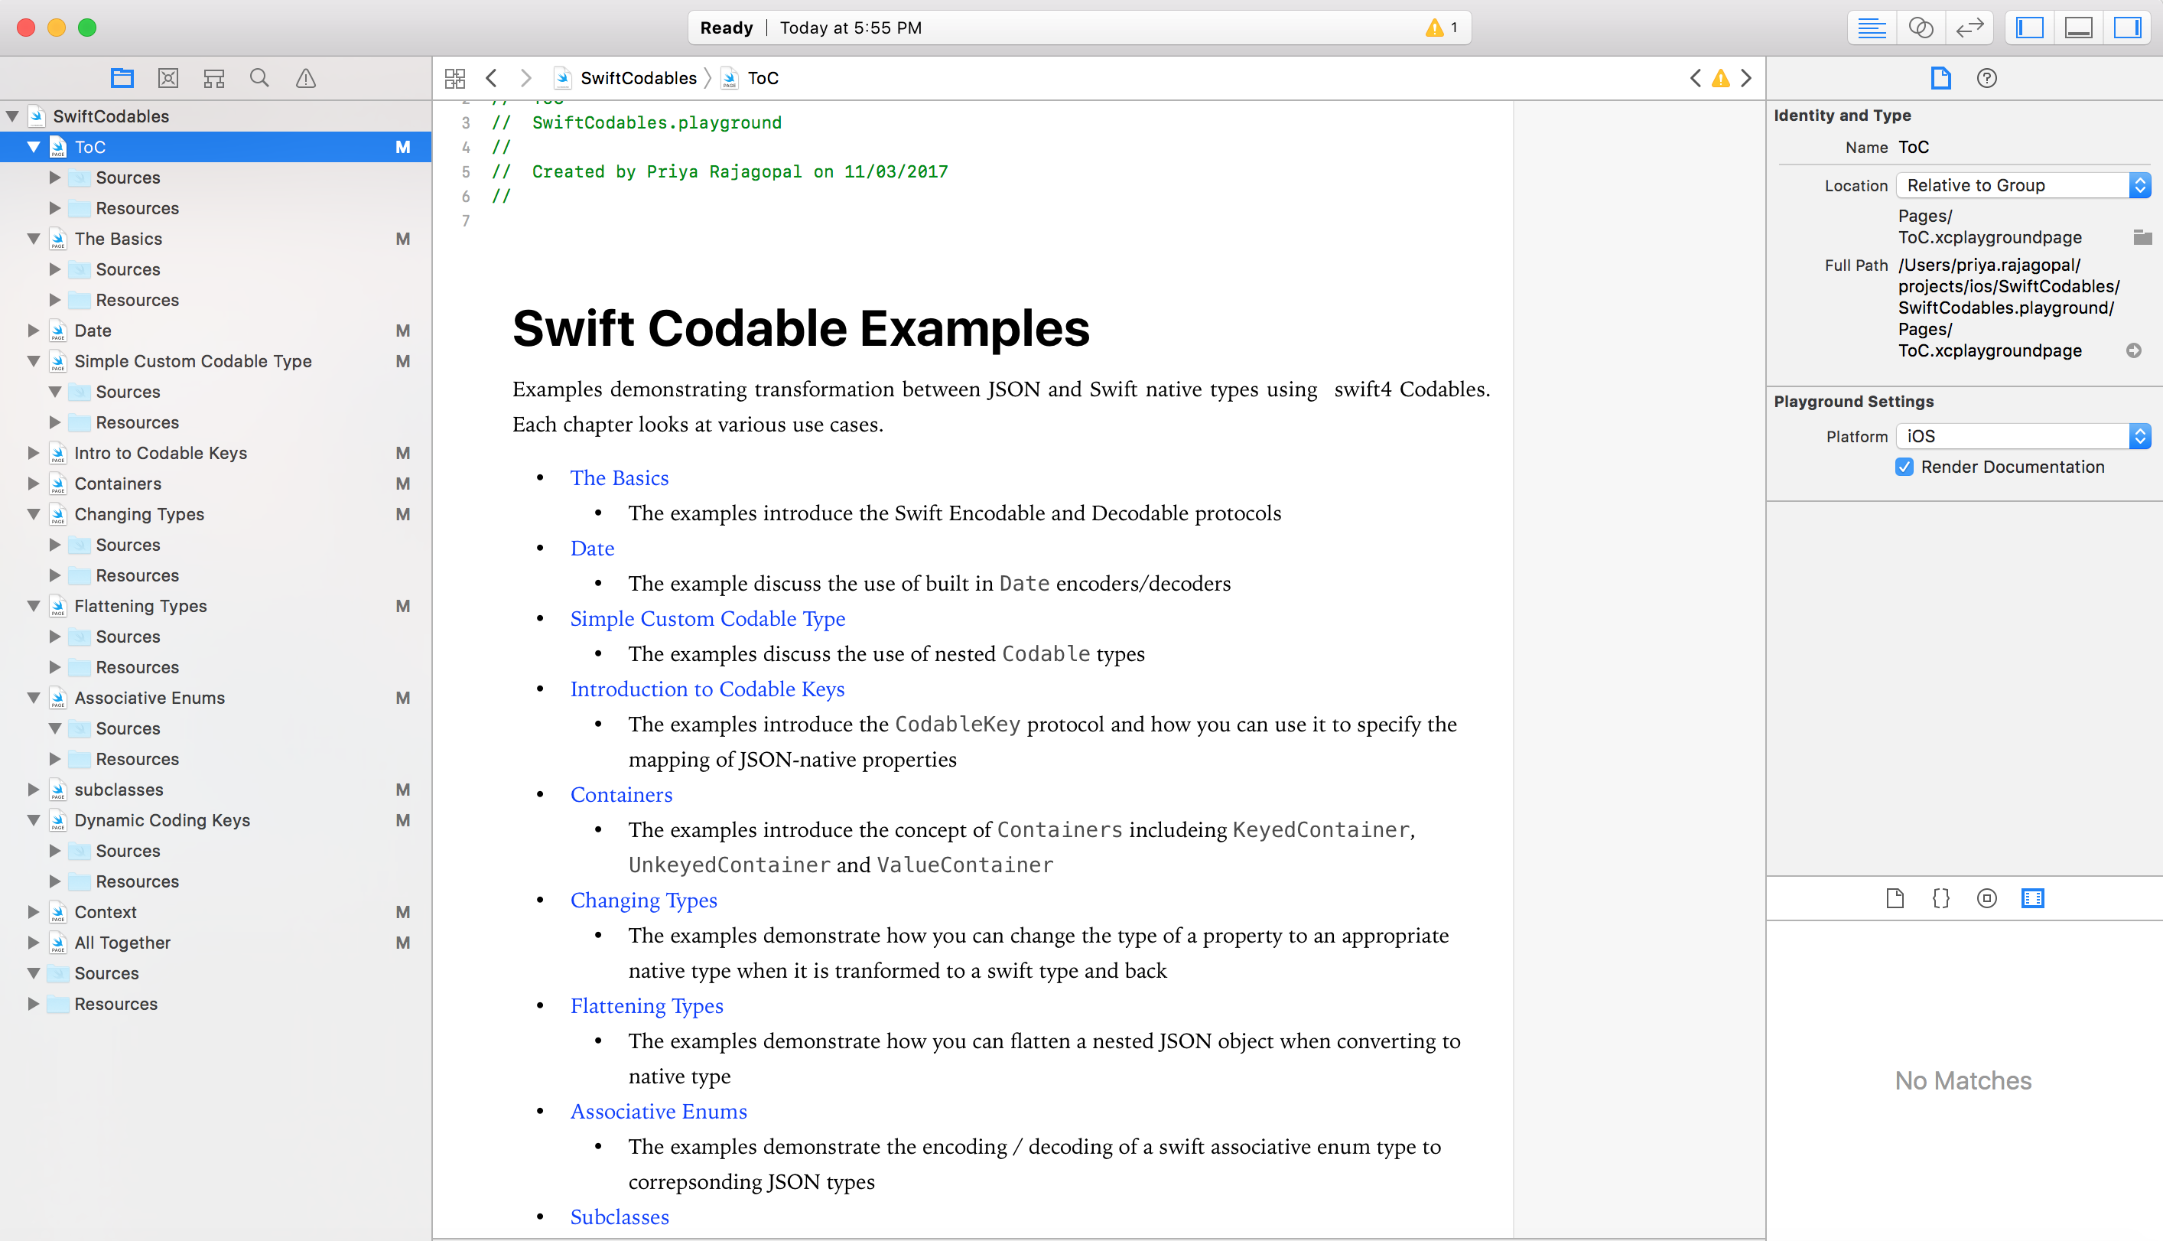Go forward in editor history
Viewport: 2163px width, 1241px height.
coord(525,78)
